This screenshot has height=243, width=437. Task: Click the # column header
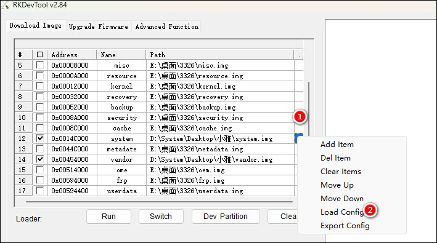point(23,55)
